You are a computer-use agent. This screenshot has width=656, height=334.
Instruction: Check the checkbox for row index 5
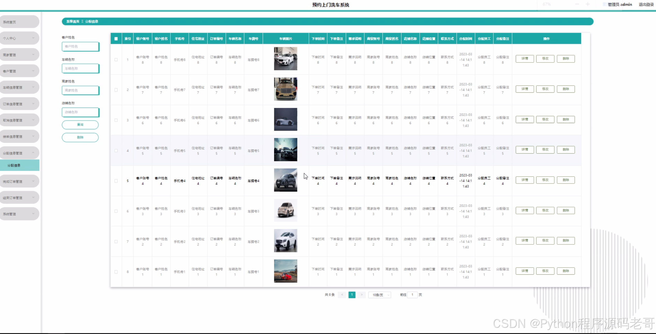(116, 181)
